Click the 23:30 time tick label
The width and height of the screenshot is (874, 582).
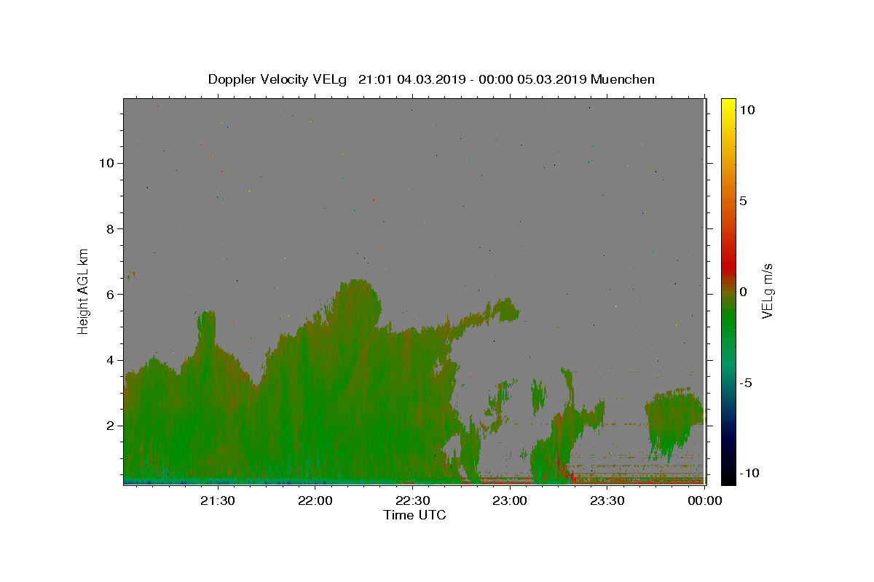tap(607, 501)
